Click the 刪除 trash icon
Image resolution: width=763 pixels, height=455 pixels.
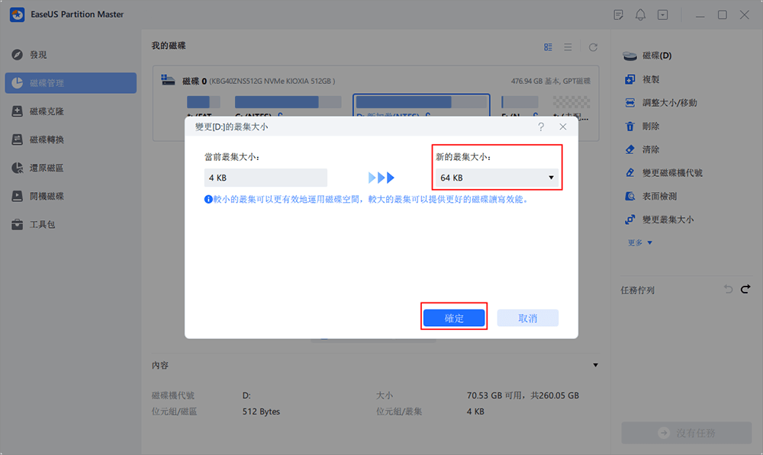(629, 126)
